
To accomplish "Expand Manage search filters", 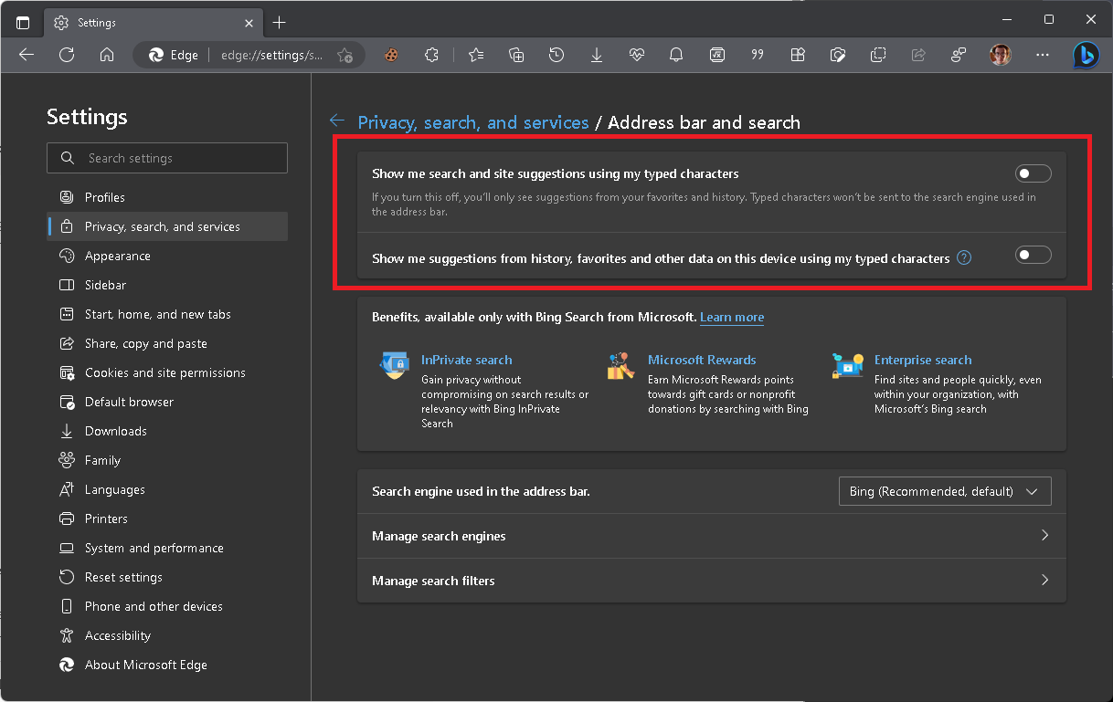I will [x=712, y=581].
